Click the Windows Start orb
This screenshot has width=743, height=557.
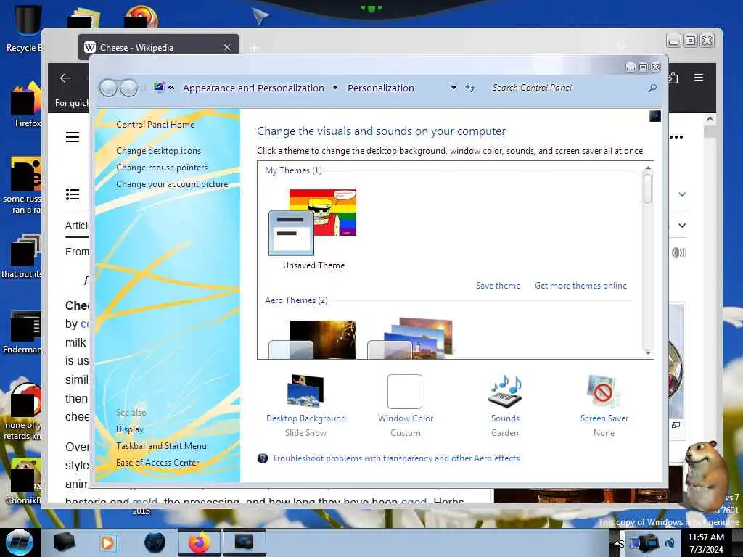pos(19,542)
